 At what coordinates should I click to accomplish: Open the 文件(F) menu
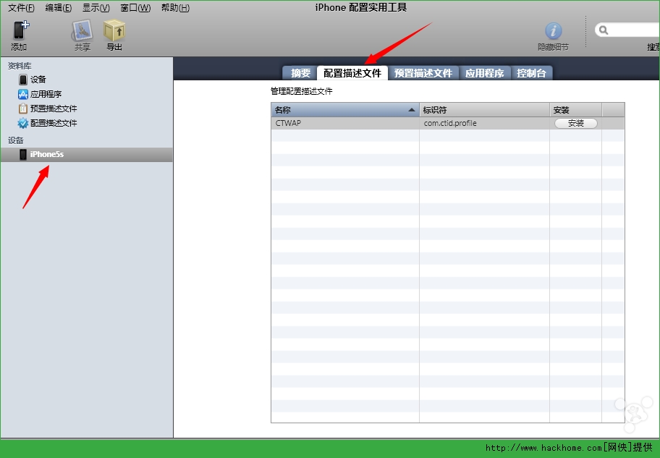(22, 8)
